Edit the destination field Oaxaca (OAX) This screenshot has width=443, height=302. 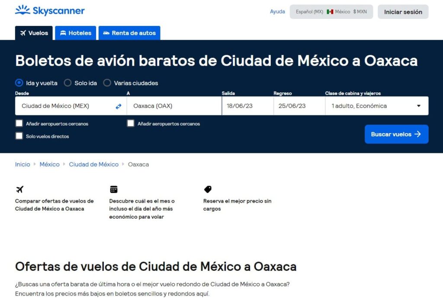coord(174,106)
